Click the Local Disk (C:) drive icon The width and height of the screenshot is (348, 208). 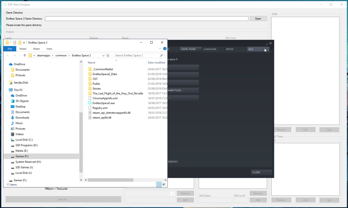13,140
